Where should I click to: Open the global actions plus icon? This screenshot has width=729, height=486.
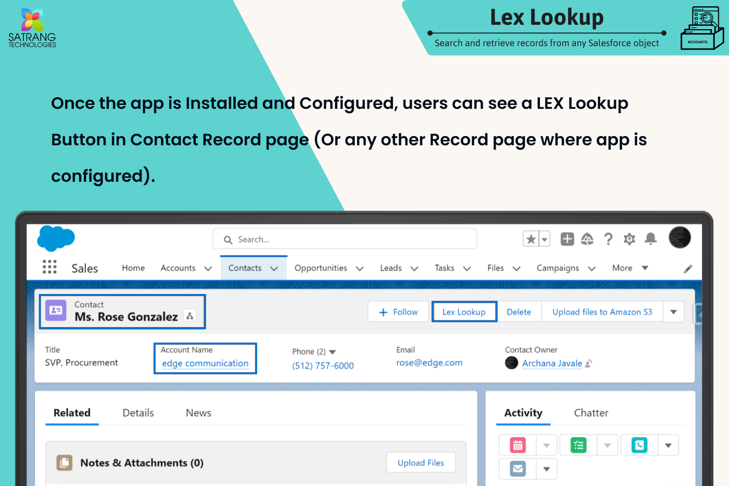pyautogui.click(x=567, y=239)
